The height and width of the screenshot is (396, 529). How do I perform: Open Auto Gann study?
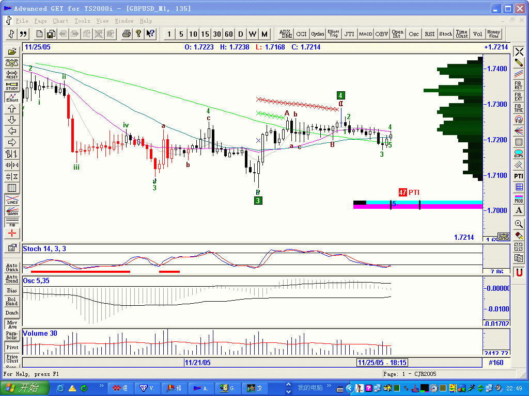pos(12,268)
